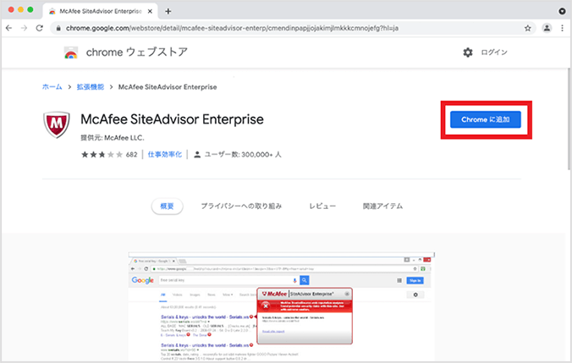The image size is (572, 363).
Task: Click the 拡張機能 breadcrumb link
Action: coord(90,87)
